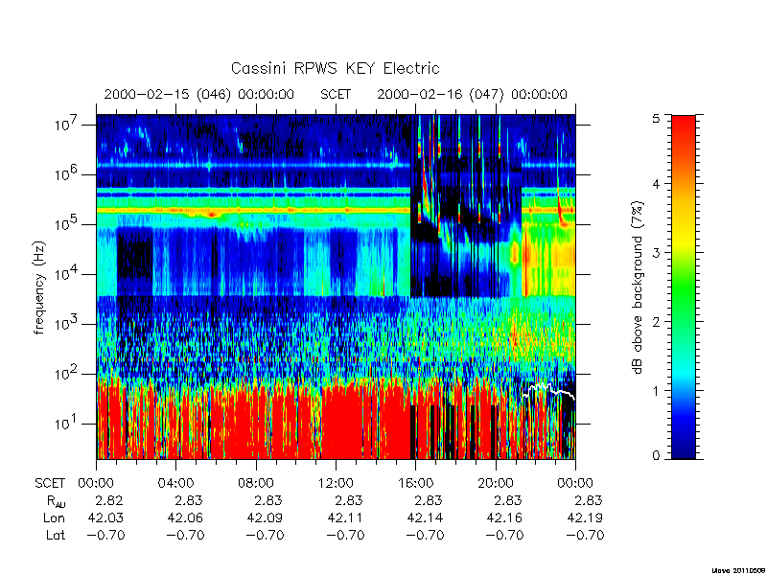
Task: Click the "20:00" time tick label
Action: click(496, 484)
